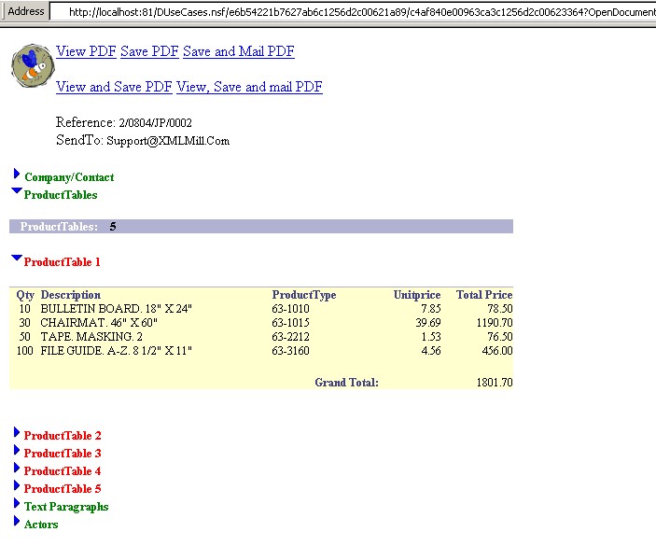Click the Description column header

click(71, 295)
